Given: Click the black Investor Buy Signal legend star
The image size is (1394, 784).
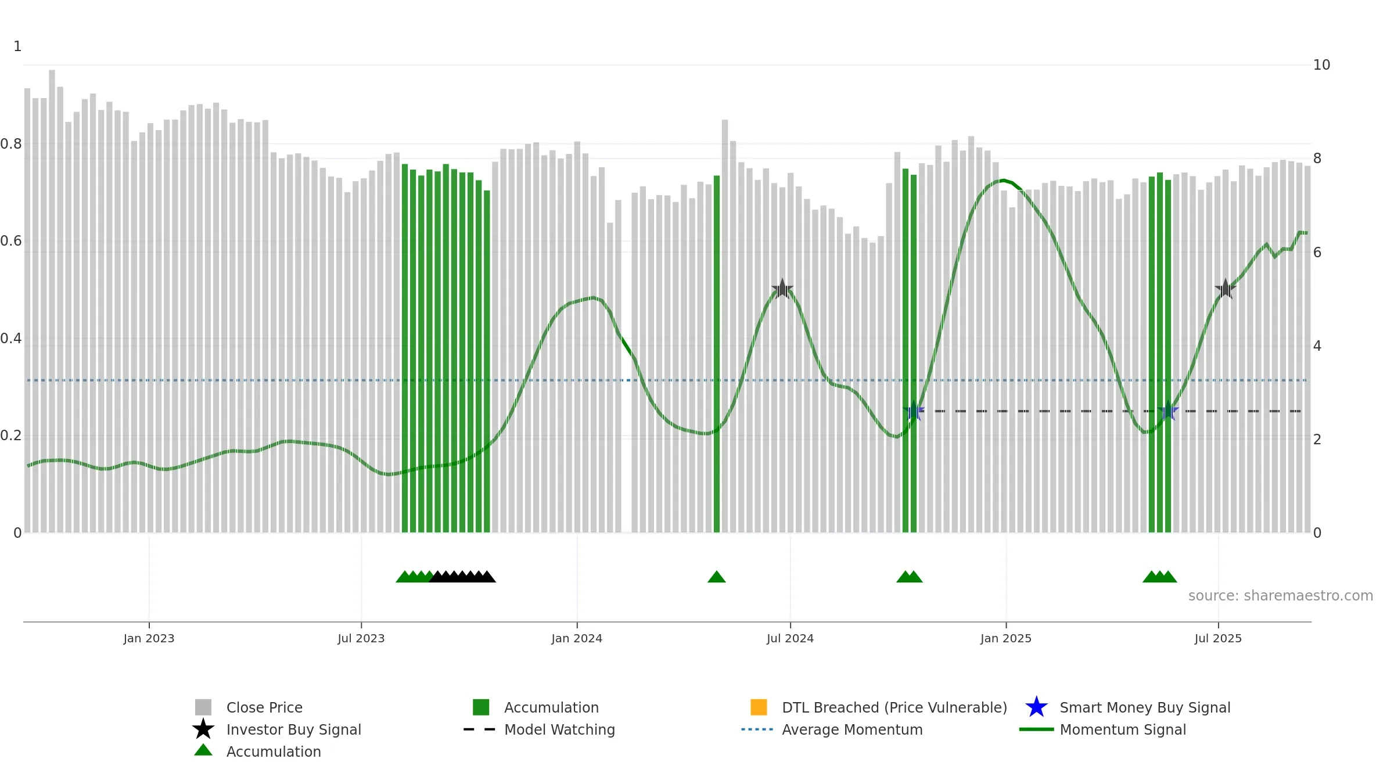Looking at the screenshot, I should (203, 729).
